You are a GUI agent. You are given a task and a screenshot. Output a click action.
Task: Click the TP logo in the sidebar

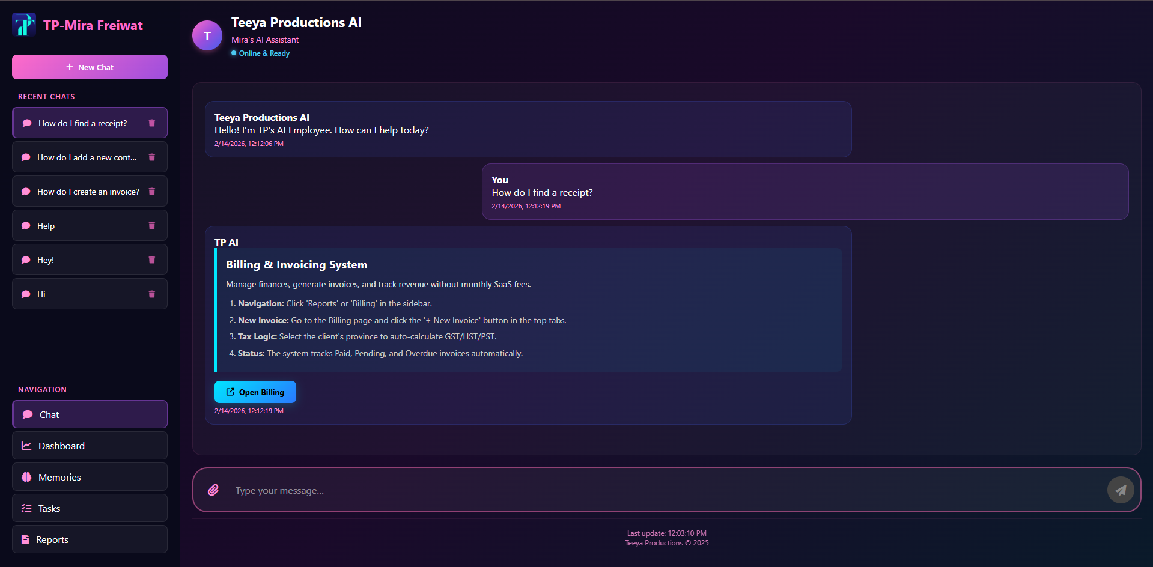[24, 25]
